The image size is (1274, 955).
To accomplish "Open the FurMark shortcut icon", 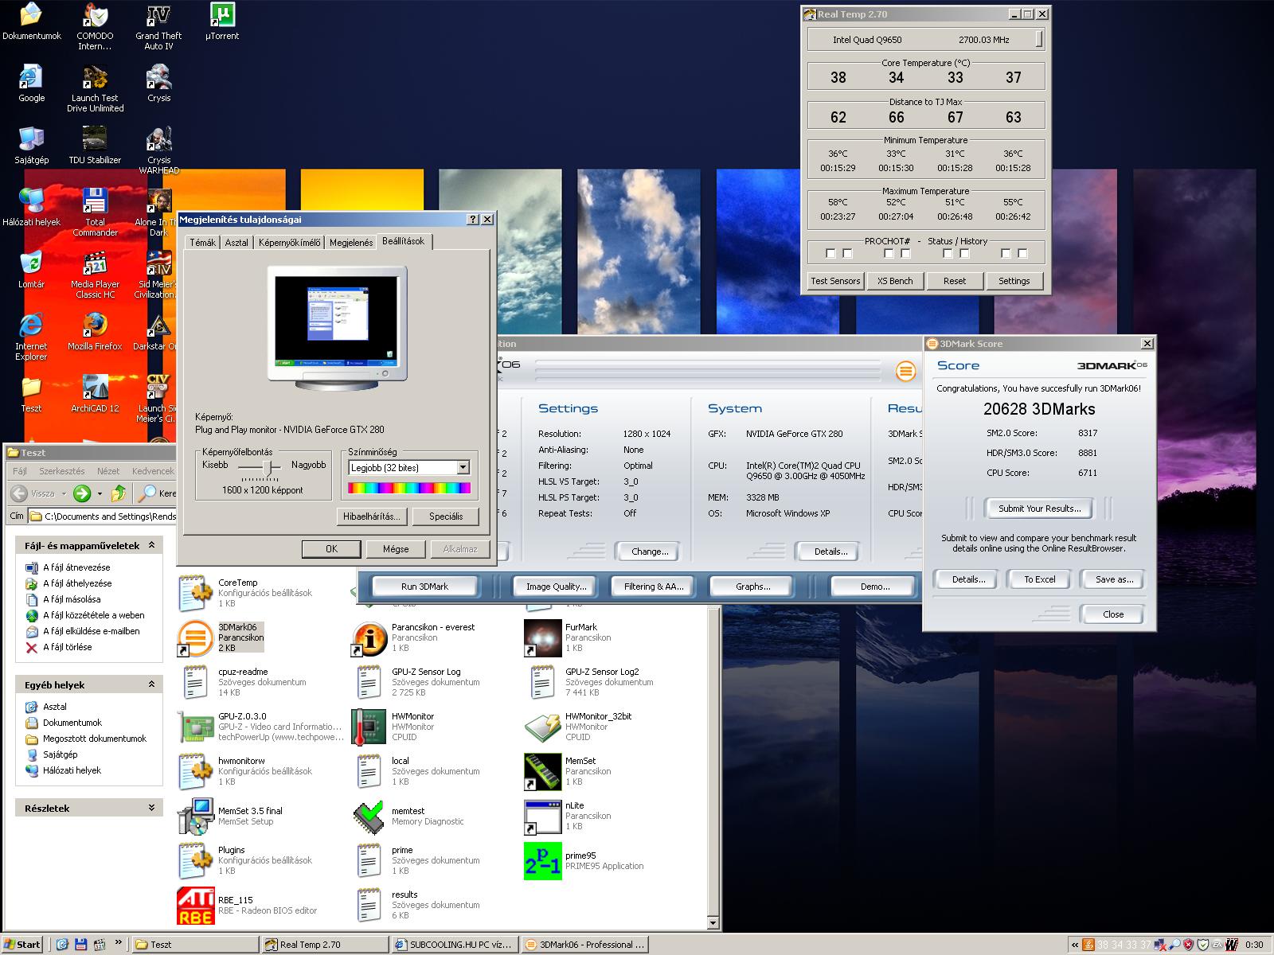I will 542,637.
